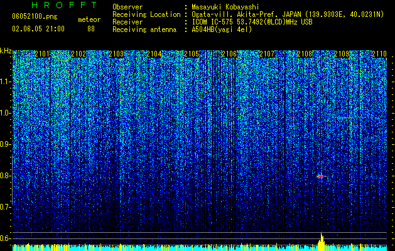Click the Receiver value ICOM IC-575
This screenshot has width=395, height=251.
[x=214, y=22]
